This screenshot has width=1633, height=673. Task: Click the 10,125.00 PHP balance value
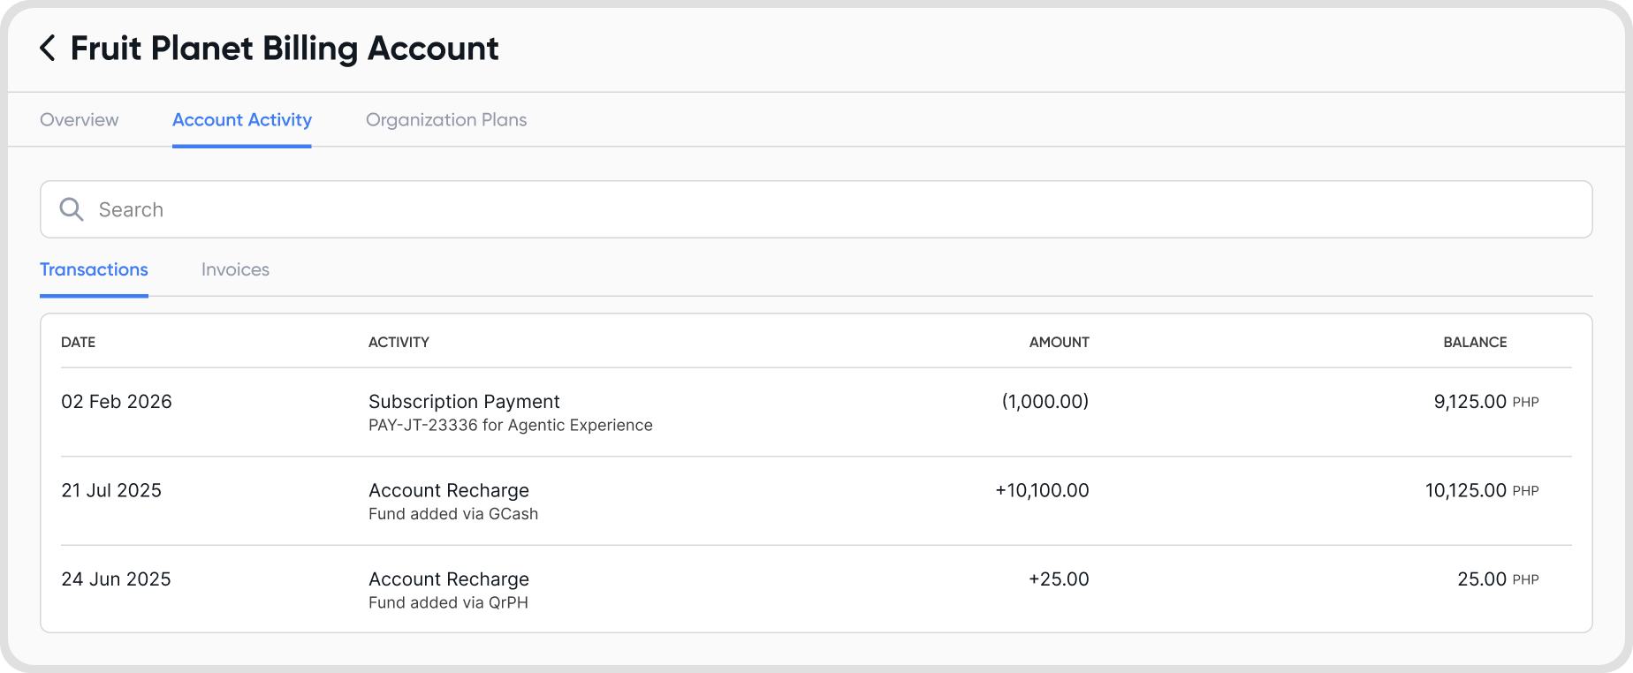(x=1481, y=491)
